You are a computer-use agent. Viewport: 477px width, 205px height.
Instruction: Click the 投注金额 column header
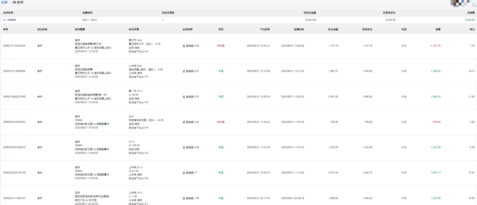[333, 29]
